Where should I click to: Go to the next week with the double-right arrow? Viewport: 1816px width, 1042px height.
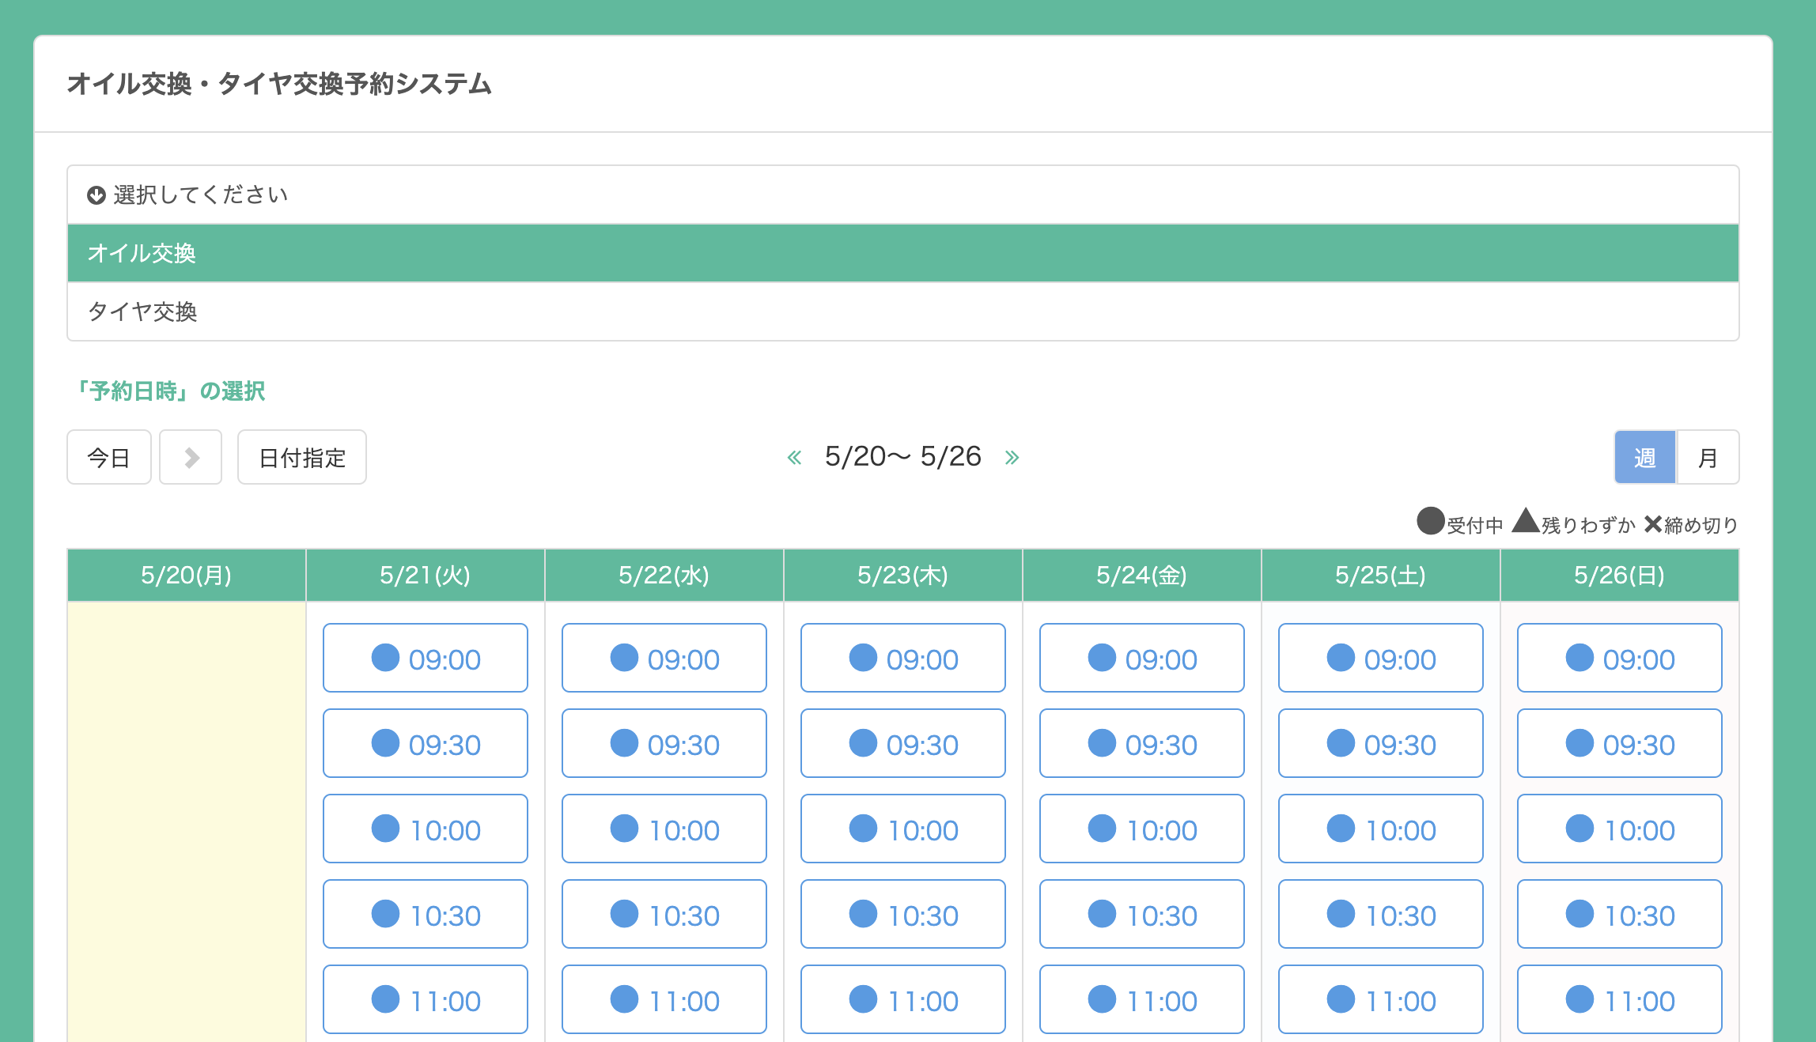pyautogui.click(x=1012, y=457)
